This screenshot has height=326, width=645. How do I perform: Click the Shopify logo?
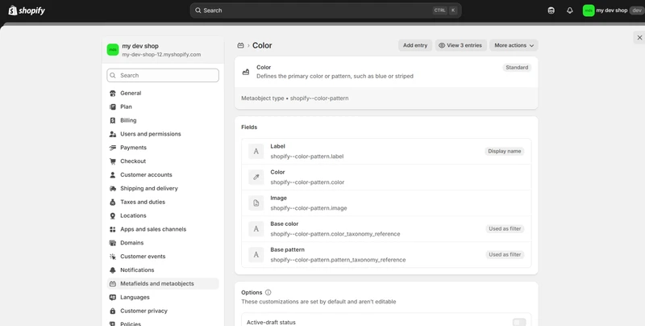[x=27, y=10]
